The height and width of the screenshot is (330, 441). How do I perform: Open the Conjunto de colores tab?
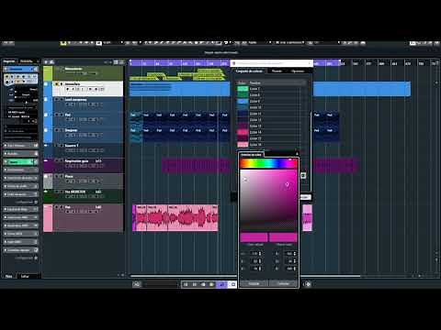coord(249,71)
